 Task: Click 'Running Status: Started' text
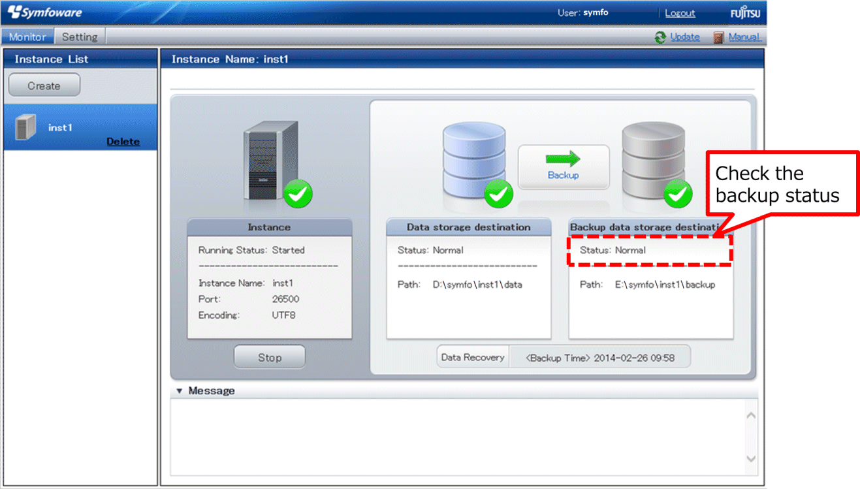251,250
